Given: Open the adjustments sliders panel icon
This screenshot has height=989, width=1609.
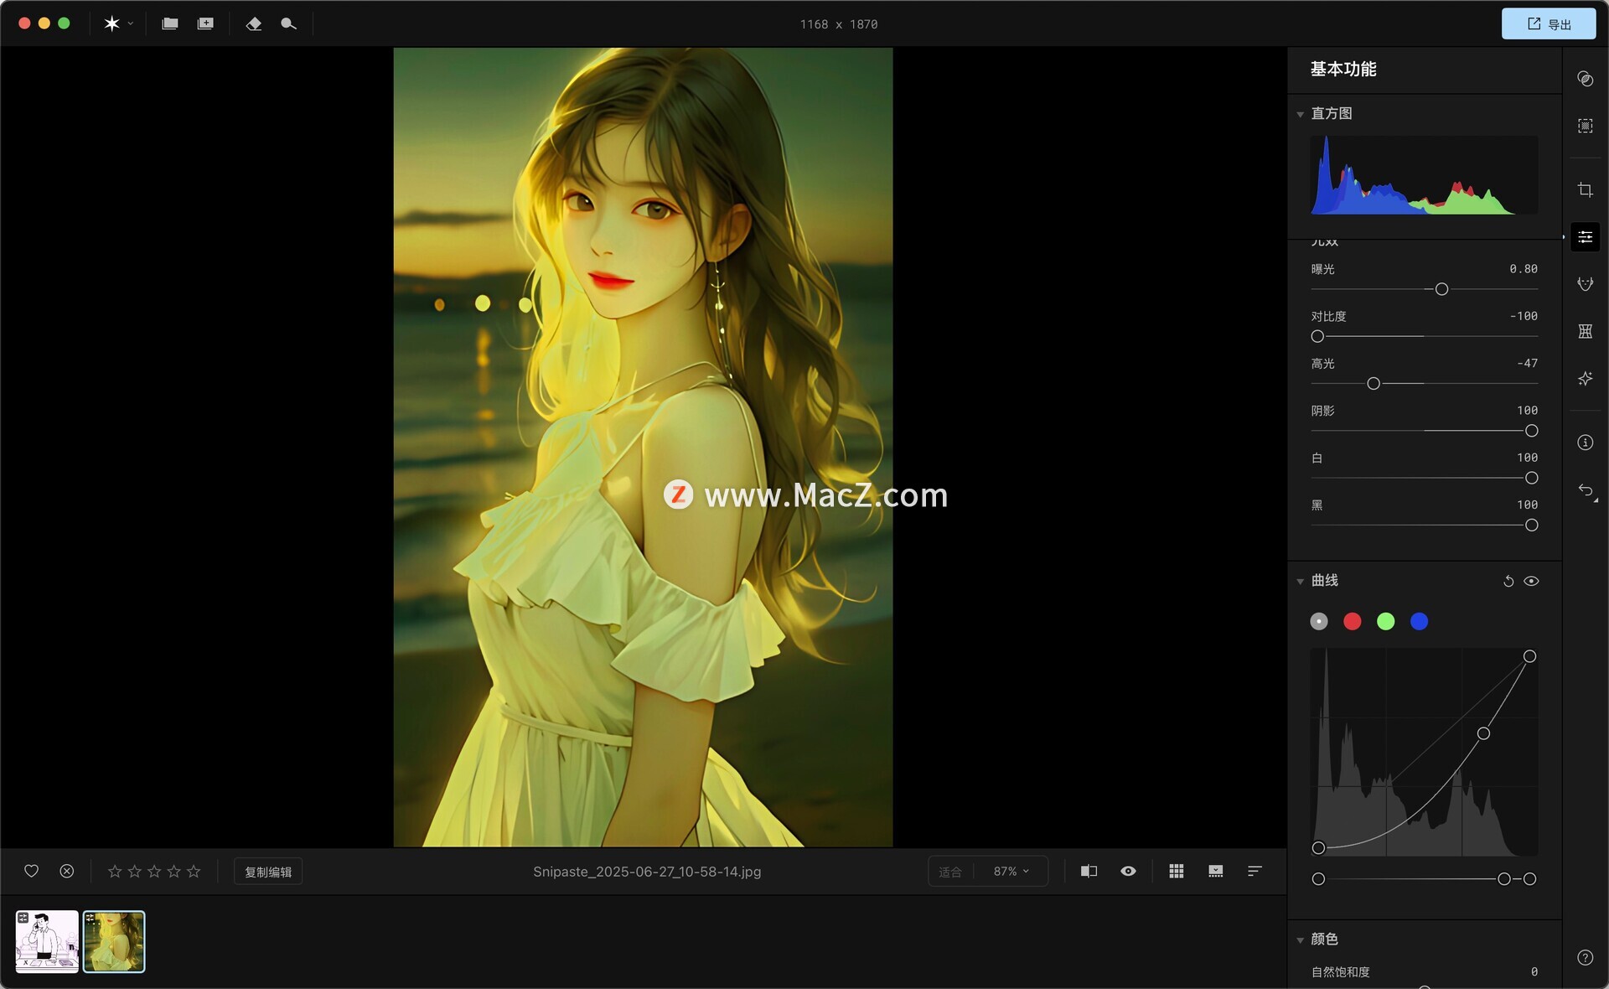Looking at the screenshot, I should [x=1585, y=237].
